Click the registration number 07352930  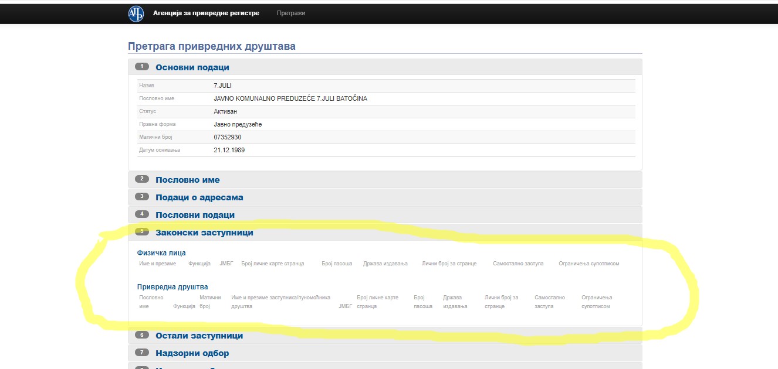(228, 137)
